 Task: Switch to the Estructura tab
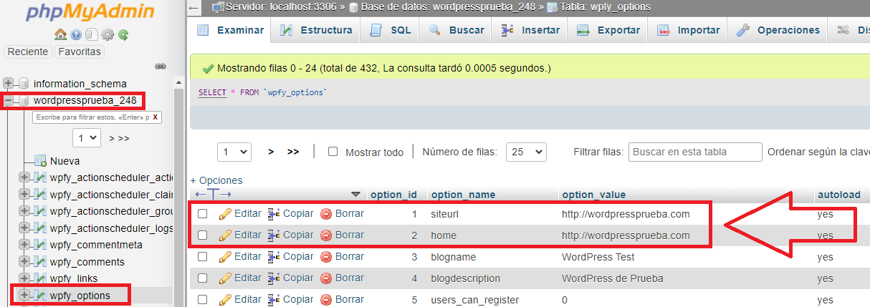pyautogui.click(x=316, y=30)
